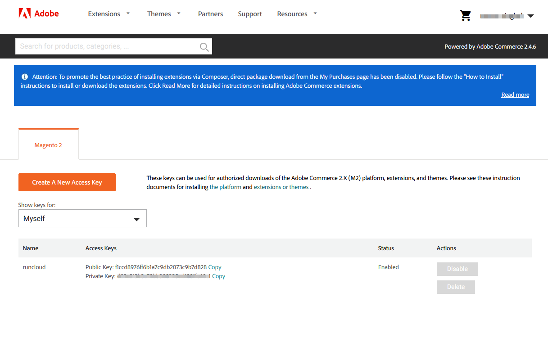The width and height of the screenshot is (548, 338).
Task: Open the Resources menu
Action: (x=292, y=14)
